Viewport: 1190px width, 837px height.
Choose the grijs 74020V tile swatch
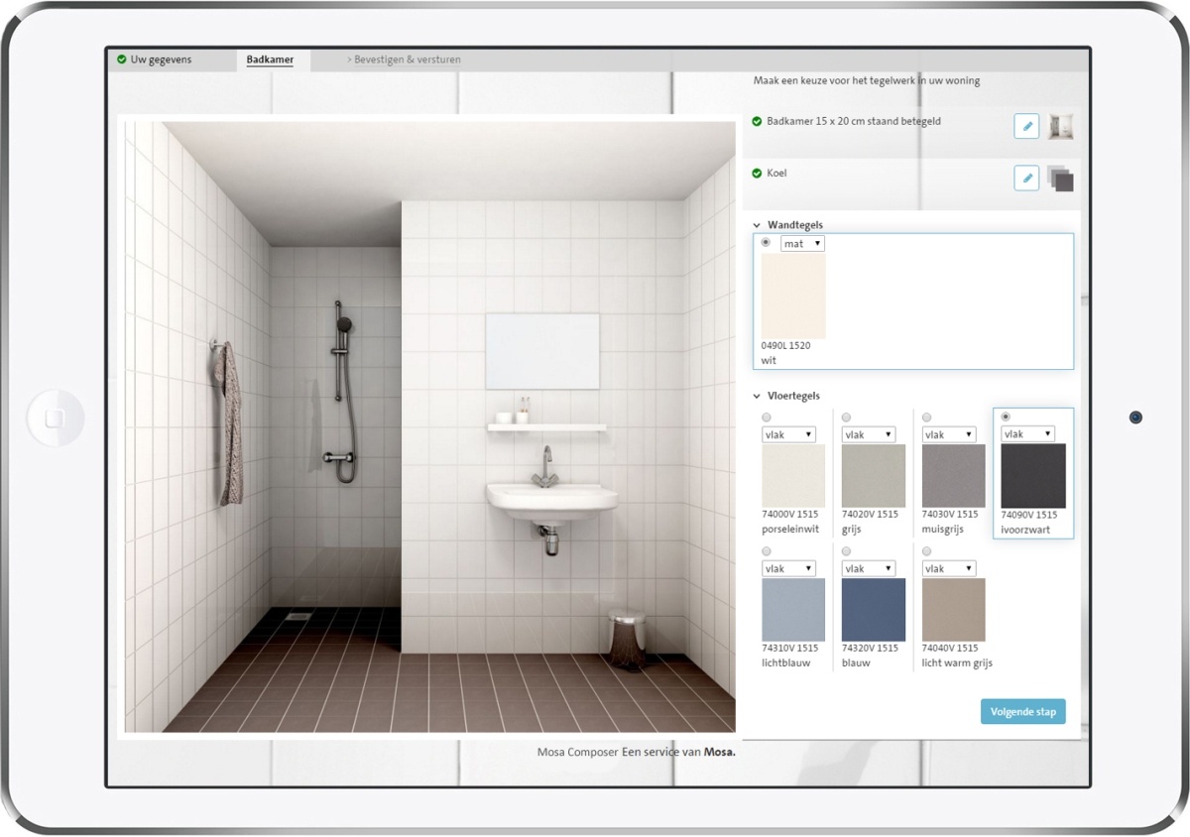tap(874, 476)
